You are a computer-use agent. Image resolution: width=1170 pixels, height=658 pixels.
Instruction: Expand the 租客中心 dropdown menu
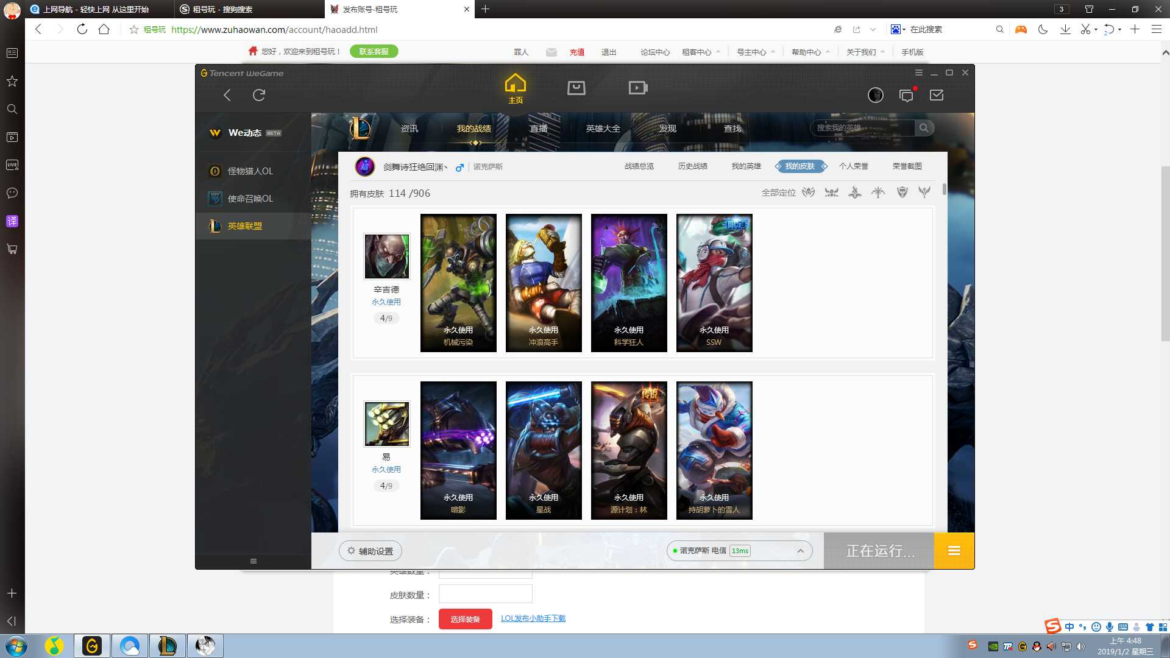point(701,52)
